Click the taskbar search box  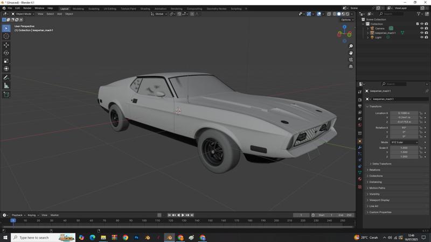pyautogui.click(x=43, y=238)
